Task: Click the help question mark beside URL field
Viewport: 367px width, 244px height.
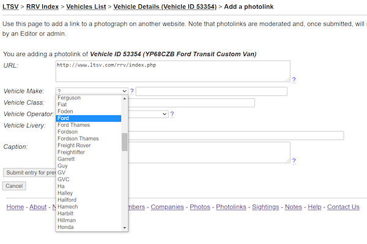Action: [x=294, y=79]
